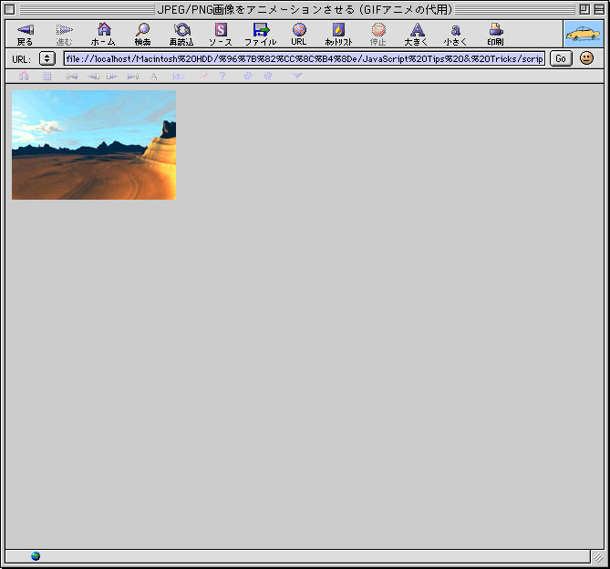Screen dimensions: 610x569
Task: Open the Hotlist (ホットリスト) icon
Action: pos(338,35)
